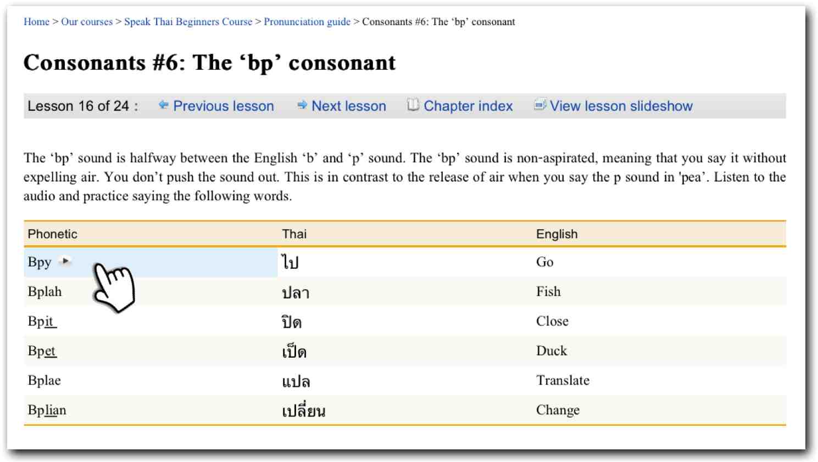Open the Home breadcrumb link
This screenshot has height=462, width=818.
[36, 22]
